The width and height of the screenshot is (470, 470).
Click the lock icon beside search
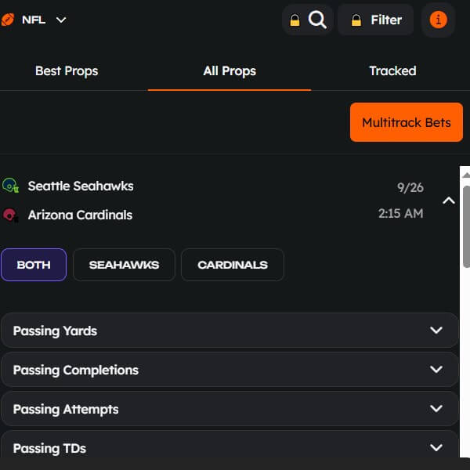click(295, 20)
